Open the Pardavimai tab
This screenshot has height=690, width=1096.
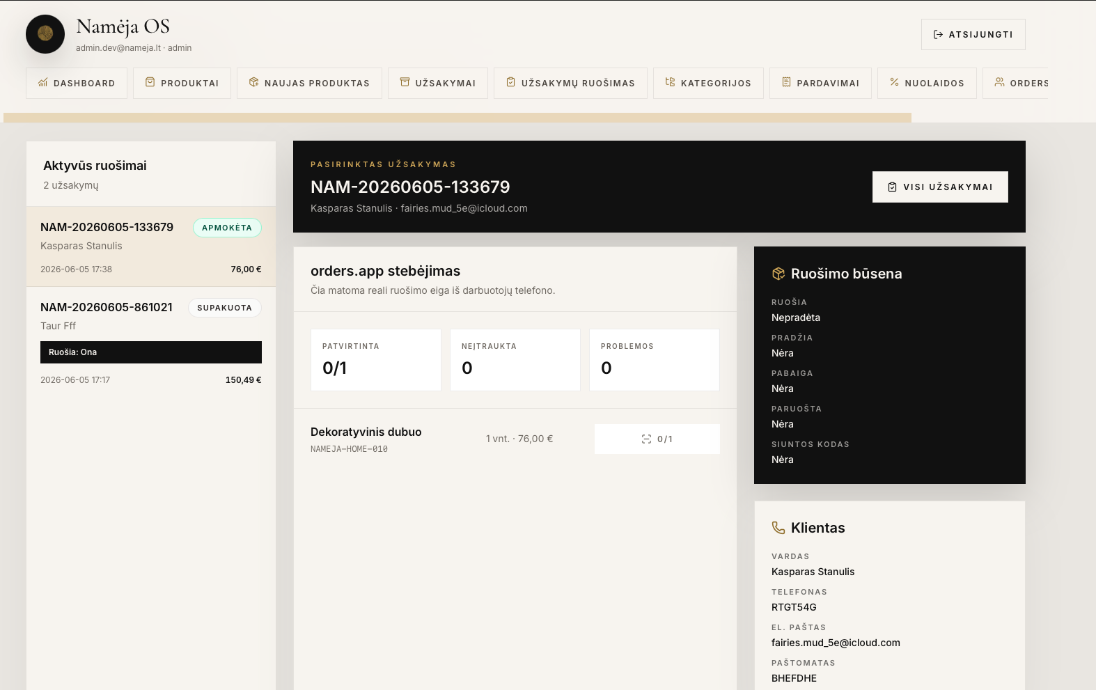pyautogui.click(x=820, y=83)
